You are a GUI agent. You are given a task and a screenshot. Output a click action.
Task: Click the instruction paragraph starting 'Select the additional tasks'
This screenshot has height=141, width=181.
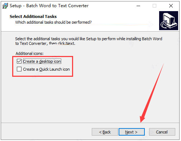(x=89, y=41)
